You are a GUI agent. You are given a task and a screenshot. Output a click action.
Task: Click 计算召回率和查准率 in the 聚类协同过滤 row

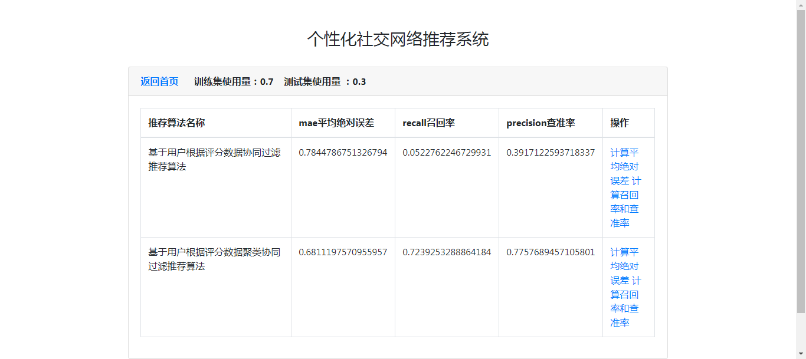pyautogui.click(x=625, y=301)
